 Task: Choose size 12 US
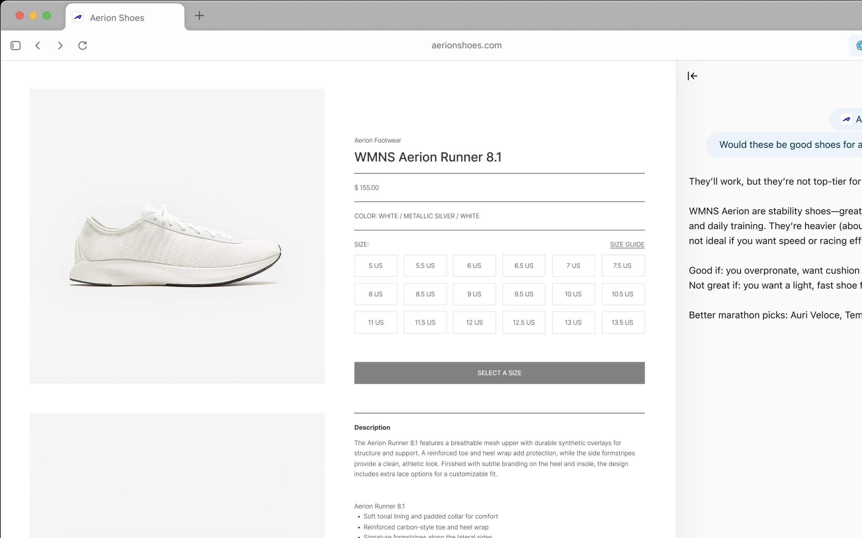(474, 322)
